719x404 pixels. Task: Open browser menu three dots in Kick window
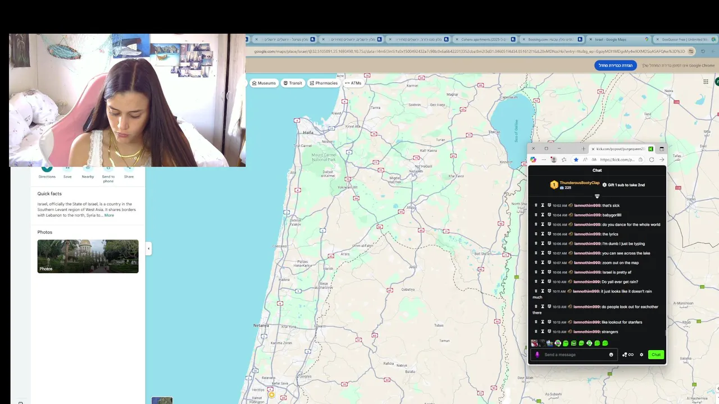543,159
